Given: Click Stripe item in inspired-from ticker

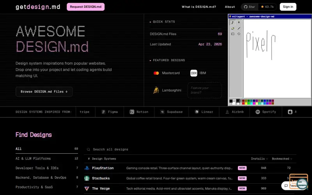Looking at the screenshot, I should click(85, 112).
